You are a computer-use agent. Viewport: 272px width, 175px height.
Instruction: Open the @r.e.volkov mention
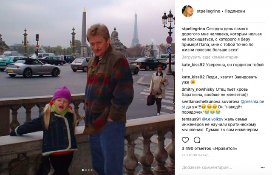click(x=212, y=119)
